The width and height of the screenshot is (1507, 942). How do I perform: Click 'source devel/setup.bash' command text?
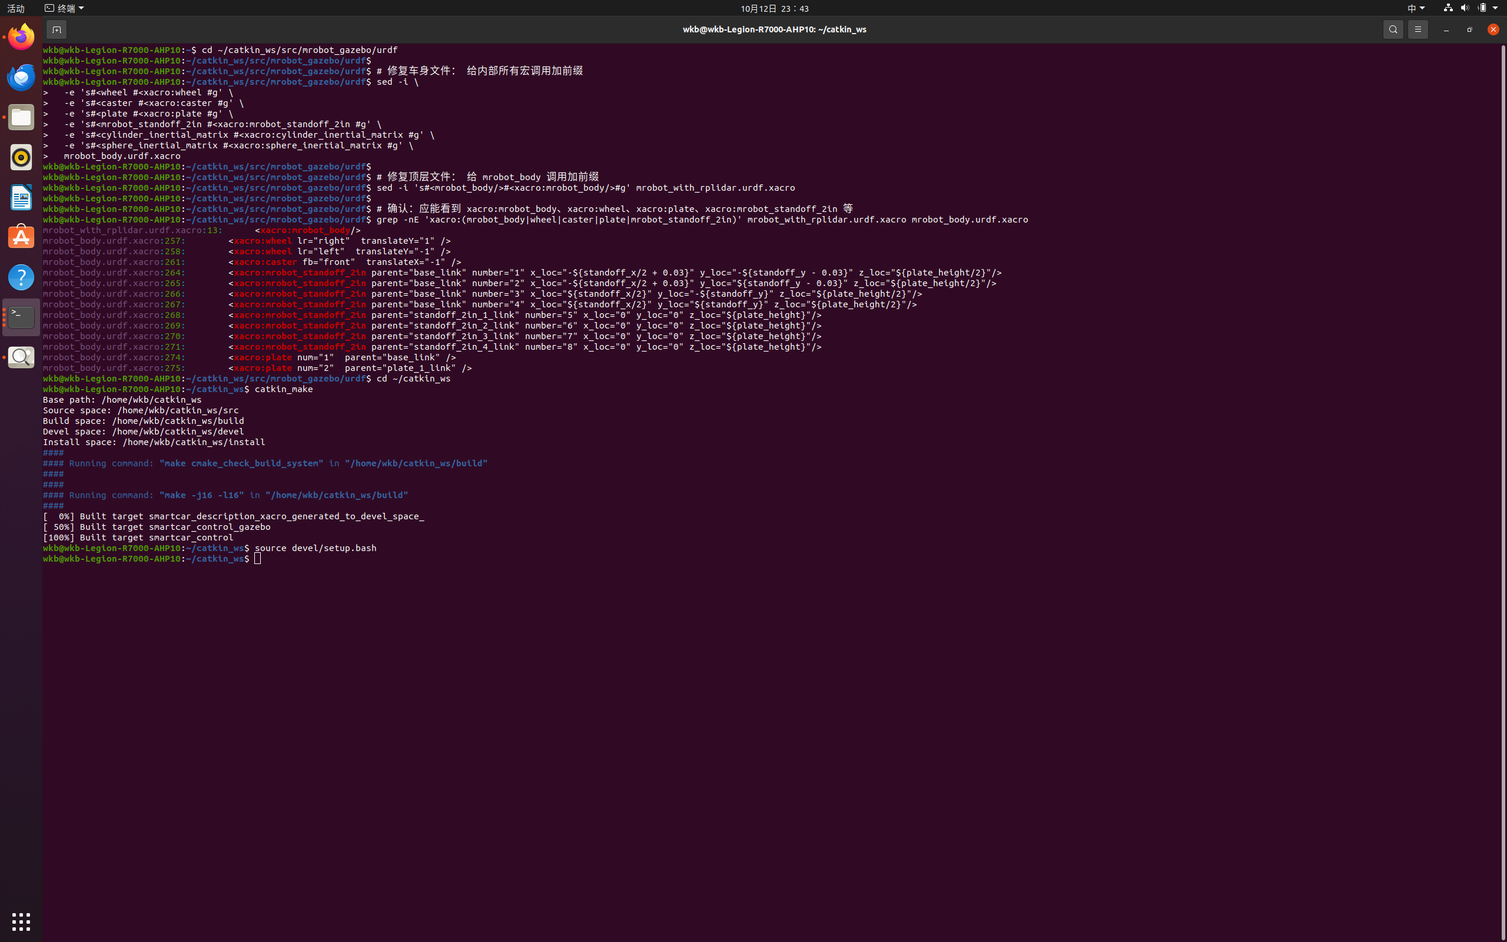pyautogui.click(x=315, y=548)
